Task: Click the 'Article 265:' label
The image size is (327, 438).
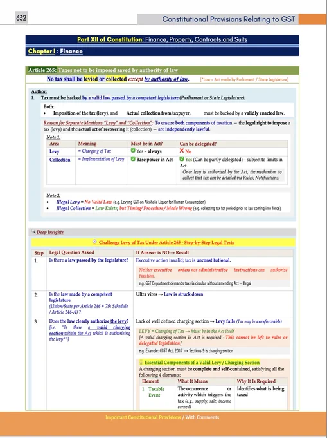Action: click(42, 70)
